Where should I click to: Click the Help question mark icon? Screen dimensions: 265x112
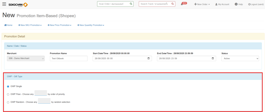tap(236, 4)
